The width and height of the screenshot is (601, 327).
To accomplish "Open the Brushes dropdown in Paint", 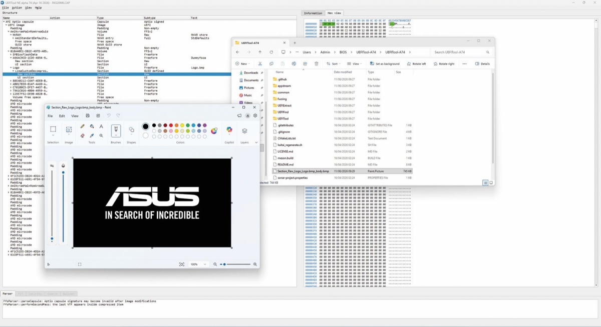I will point(116,135).
